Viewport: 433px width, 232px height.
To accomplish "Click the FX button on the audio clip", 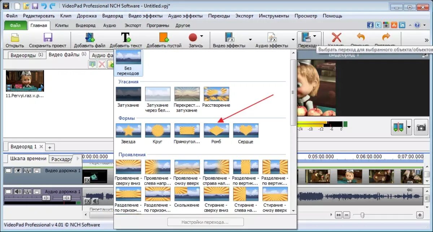I will point(87,201).
